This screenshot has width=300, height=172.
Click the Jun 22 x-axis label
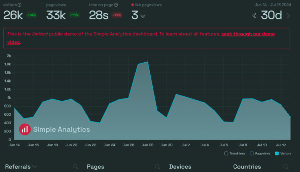point(90,145)
